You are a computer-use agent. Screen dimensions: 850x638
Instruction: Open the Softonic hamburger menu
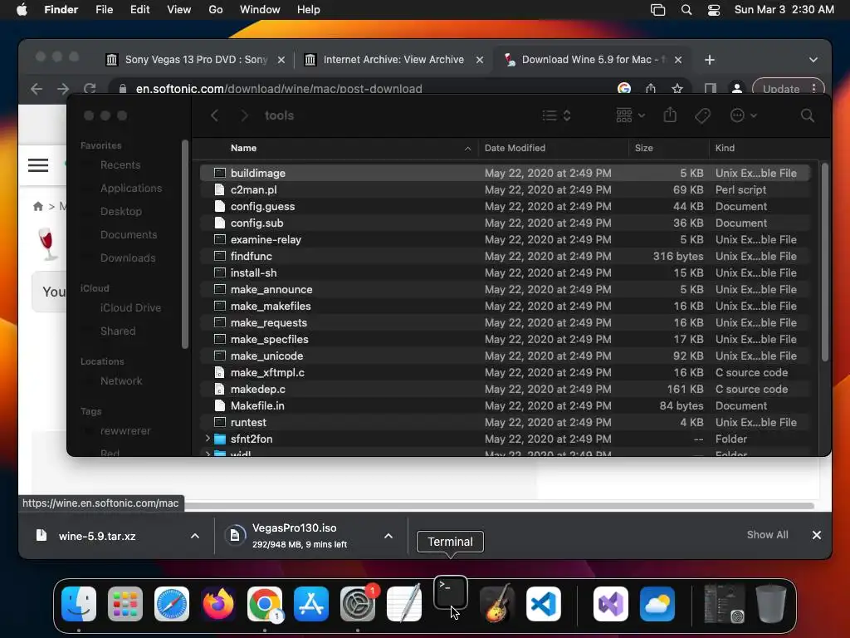point(38,165)
